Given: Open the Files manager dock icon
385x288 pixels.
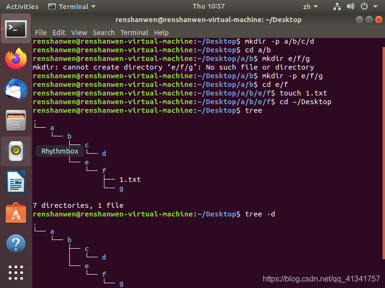Looking at the screenshot, I should (x=16, y=120).
